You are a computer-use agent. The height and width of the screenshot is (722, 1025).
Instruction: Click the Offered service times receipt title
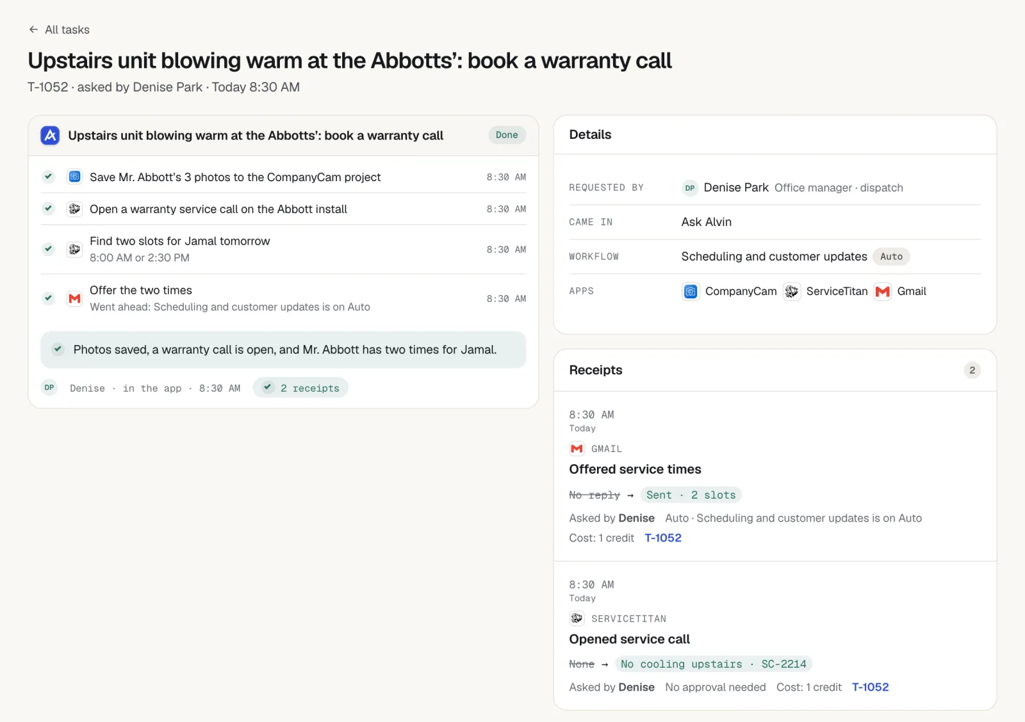pyautogui.click(x=635, y=469)
